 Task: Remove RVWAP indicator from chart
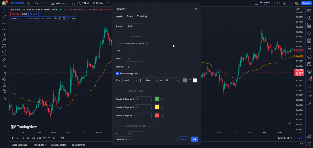coord(69,19)
